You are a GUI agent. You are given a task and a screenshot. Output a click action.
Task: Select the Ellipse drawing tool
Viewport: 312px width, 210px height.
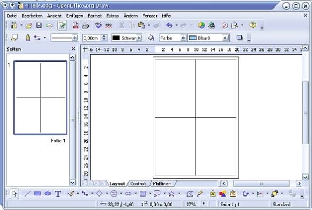[x=47, y=193]
